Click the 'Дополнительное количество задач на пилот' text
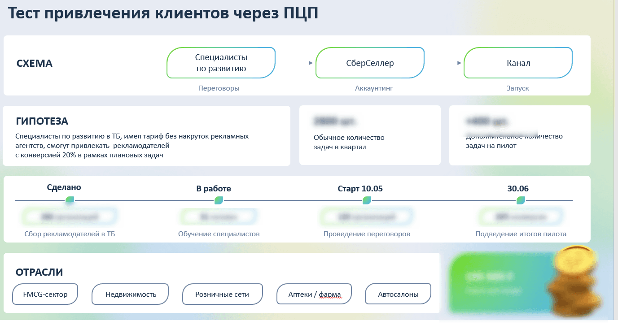Screen dimensions: 618x325 (514, 141)
